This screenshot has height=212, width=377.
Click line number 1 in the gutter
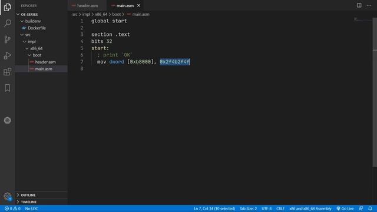[x=82, y=21]
